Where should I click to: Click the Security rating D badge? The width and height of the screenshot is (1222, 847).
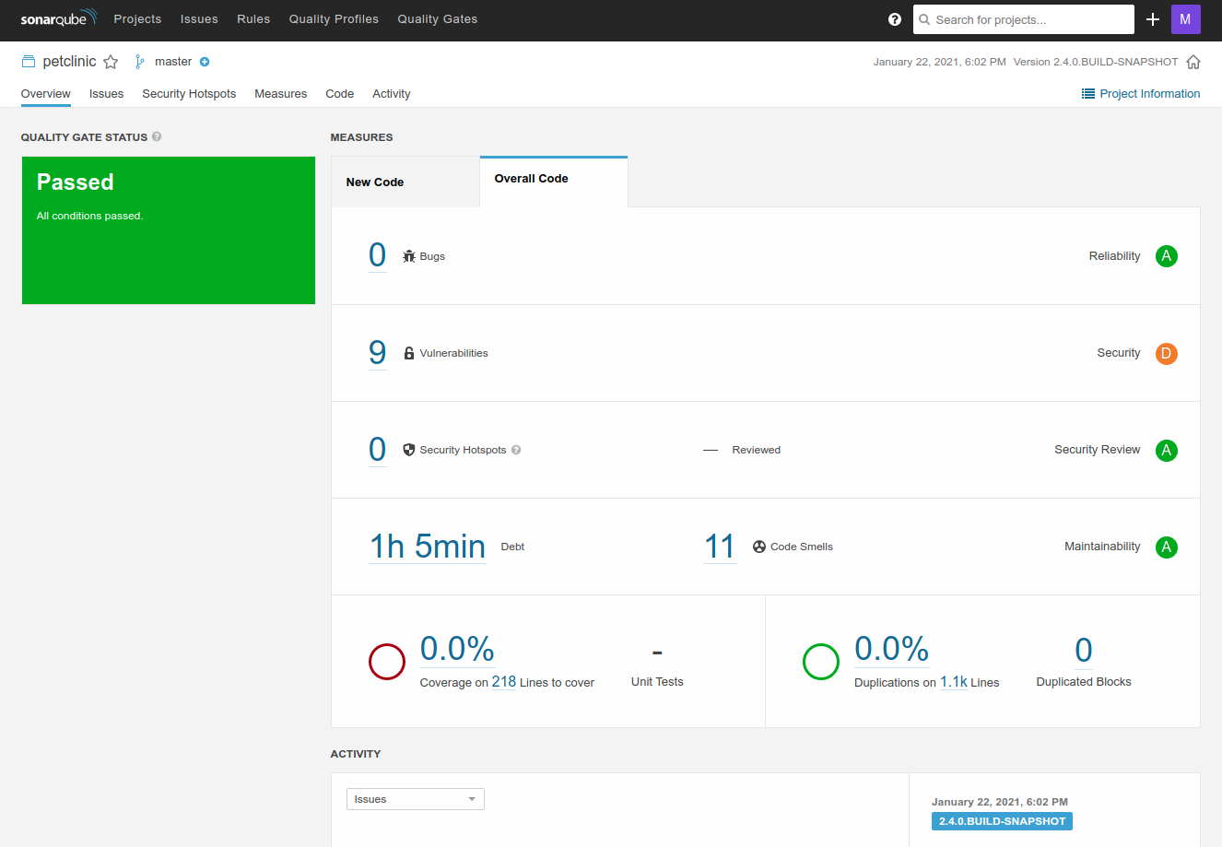pos(1166,353)
